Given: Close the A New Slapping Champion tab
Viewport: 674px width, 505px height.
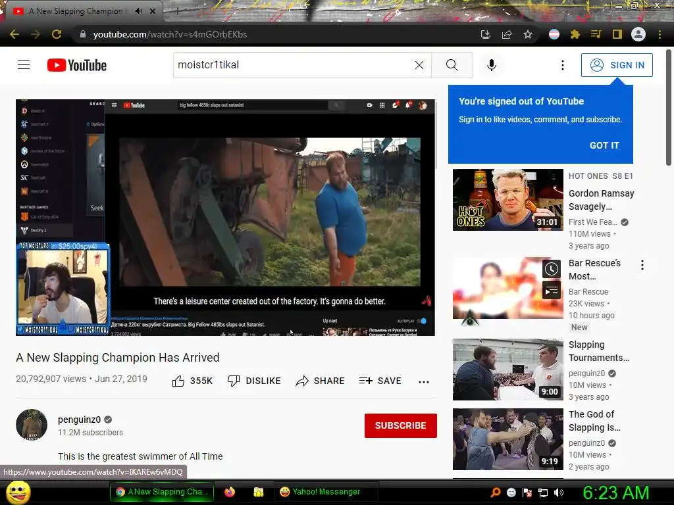Looking at the screenshot, I should (153, 11).
